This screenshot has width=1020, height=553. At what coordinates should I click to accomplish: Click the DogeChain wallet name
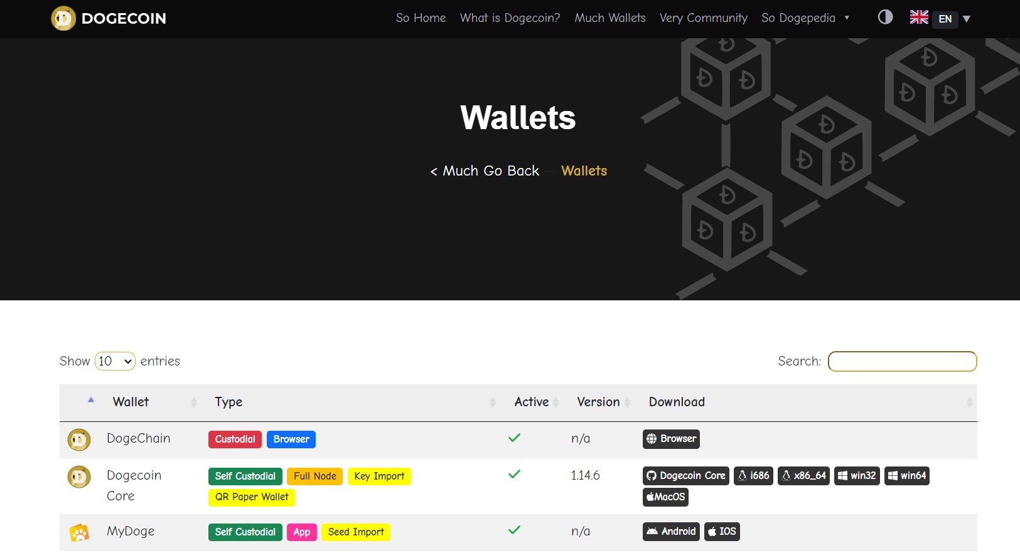[138, 438]
